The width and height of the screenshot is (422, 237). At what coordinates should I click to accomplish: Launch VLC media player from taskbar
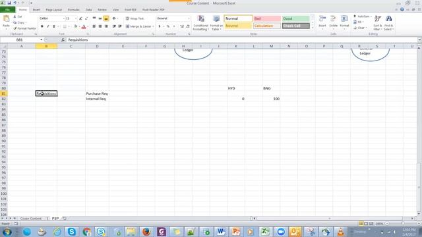point(341,232)
